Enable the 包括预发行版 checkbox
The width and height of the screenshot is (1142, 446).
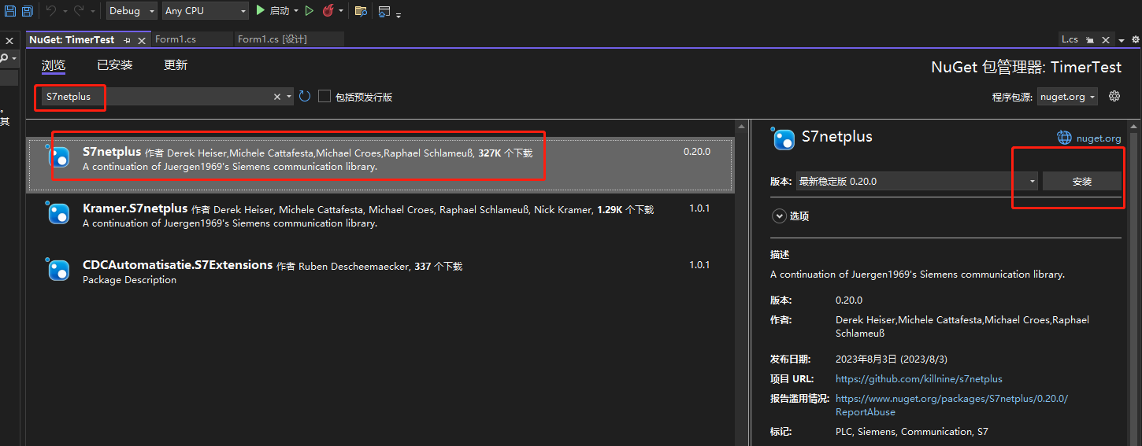[x=324, y=96]
